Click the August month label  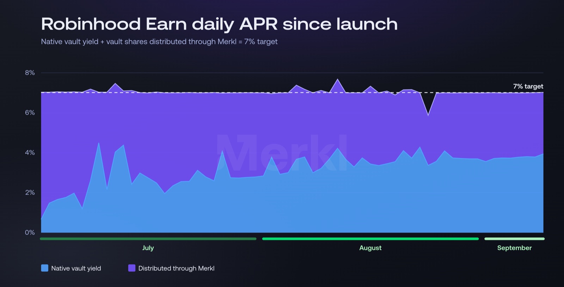pyautogui.click(x=370, y=248)
